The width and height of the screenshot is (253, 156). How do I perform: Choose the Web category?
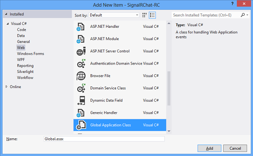[x=21, y=48]
